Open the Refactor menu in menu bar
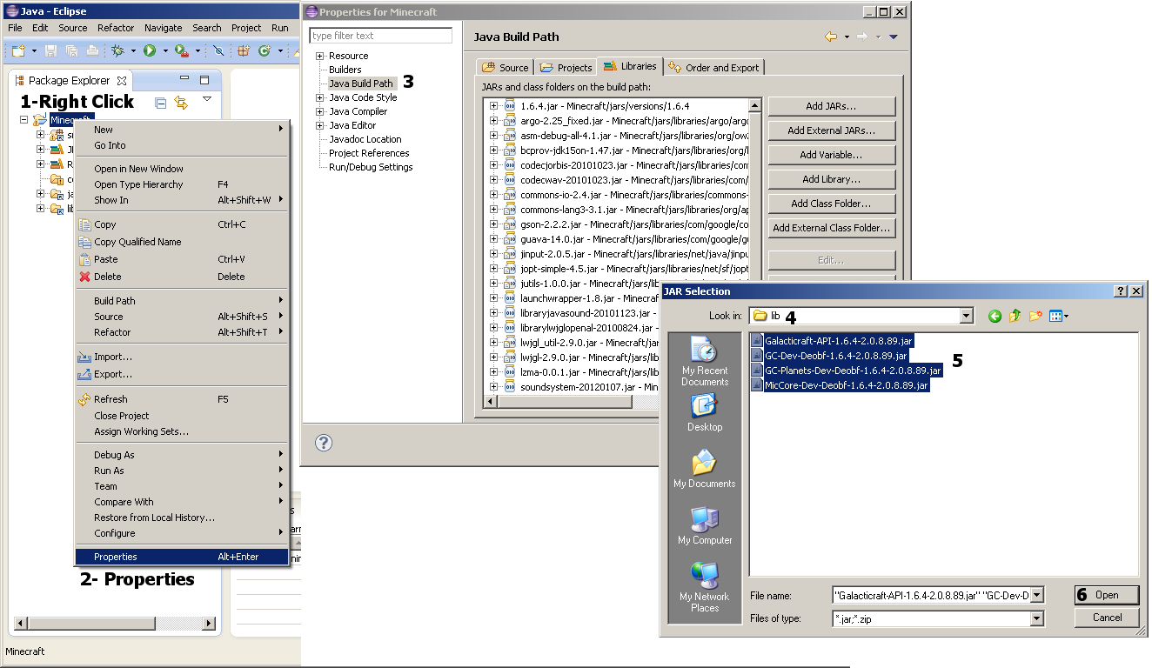Image resolution: width=1152 pixels, height=668 pixels. click(x=116, y=28)
